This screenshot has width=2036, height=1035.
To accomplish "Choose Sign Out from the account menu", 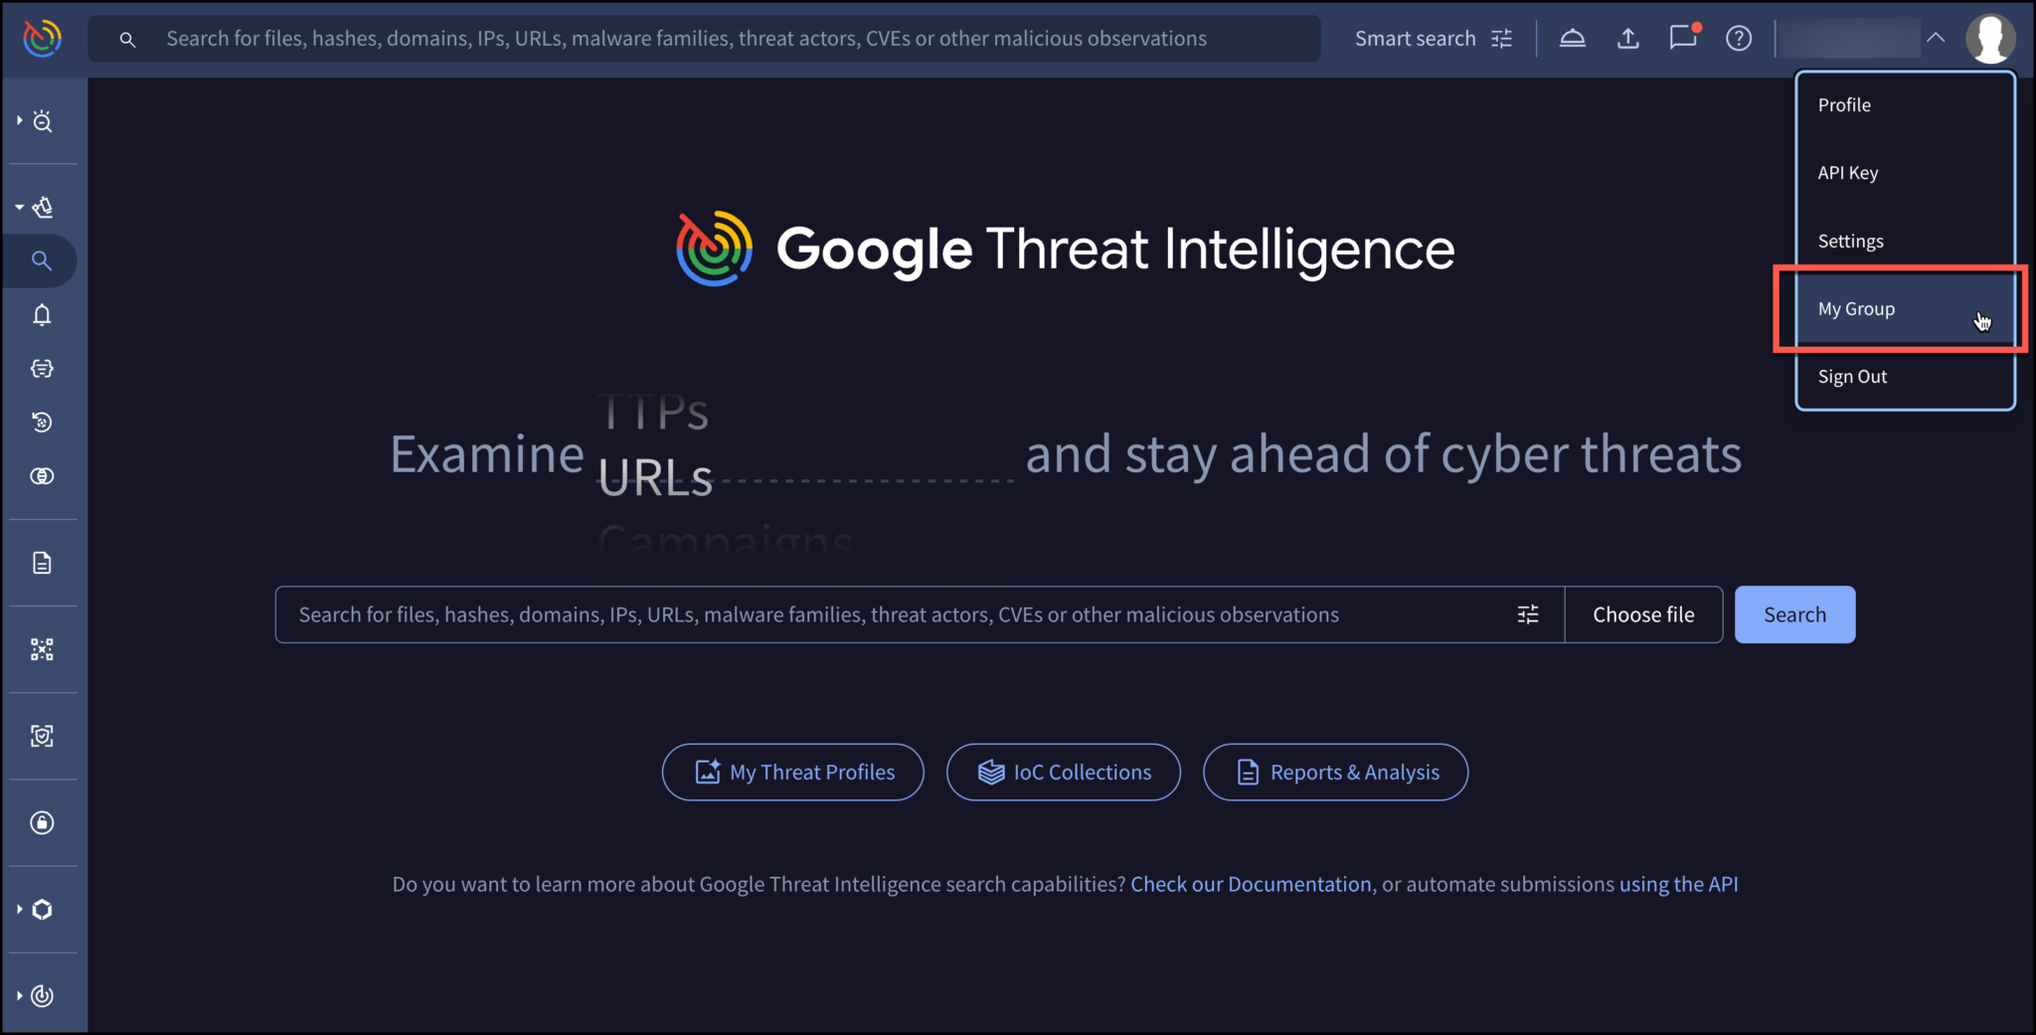I will tap(1852, 376).
